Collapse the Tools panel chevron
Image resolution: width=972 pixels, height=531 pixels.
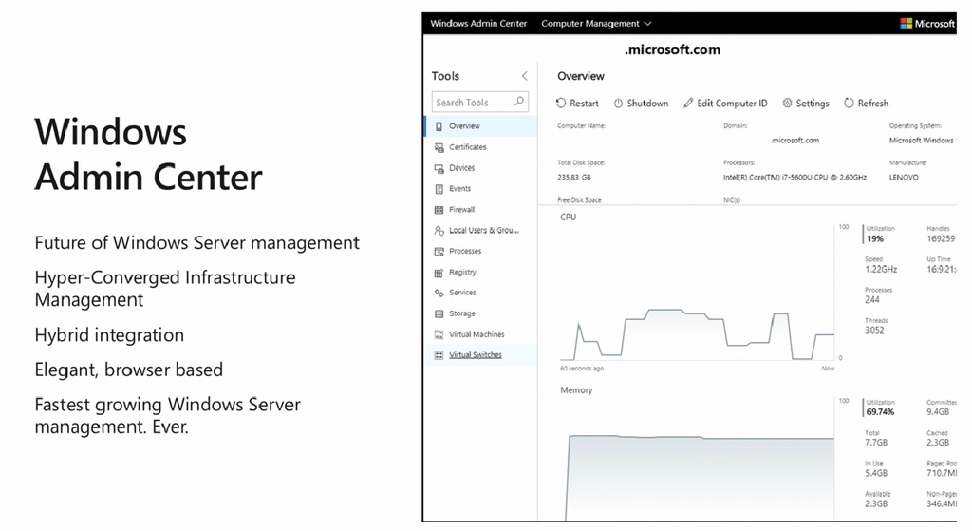pyautogui.click(x=524, y=76)
